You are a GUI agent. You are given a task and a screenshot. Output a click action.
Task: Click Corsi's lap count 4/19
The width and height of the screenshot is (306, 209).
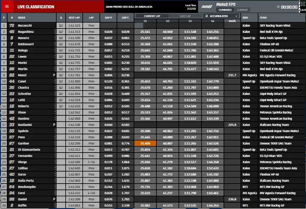click(x=91, y=193)
